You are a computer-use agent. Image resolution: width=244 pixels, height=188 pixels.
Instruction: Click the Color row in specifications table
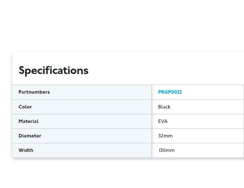click(x=128, y=107)
